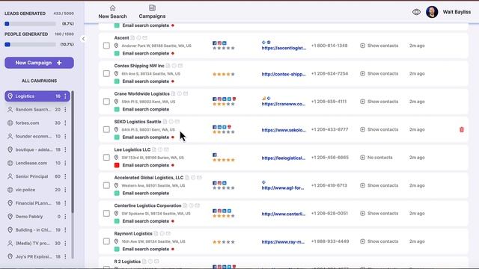This screenshot has height=269, width=479.
Task: Check the SEKO Logistics Seattle row
Action: (106, 129)
